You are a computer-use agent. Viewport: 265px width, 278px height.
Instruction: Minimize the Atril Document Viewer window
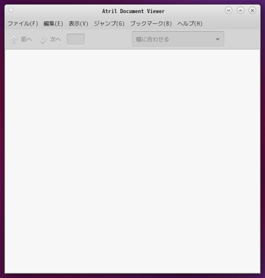pyautogui.click(x=228, y=11)
